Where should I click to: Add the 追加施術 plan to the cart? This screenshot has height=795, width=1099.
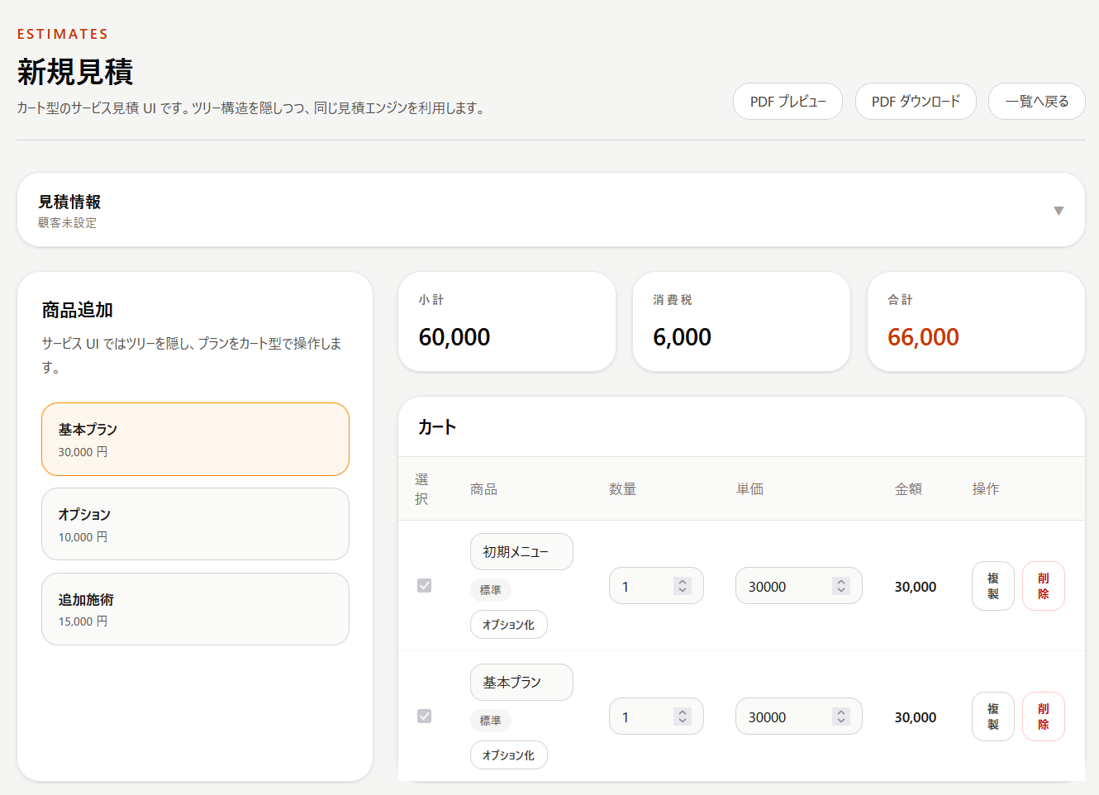(x=195, y=609)
